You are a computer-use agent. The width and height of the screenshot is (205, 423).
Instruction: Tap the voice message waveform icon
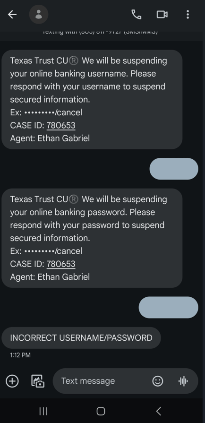click(183, 381)
